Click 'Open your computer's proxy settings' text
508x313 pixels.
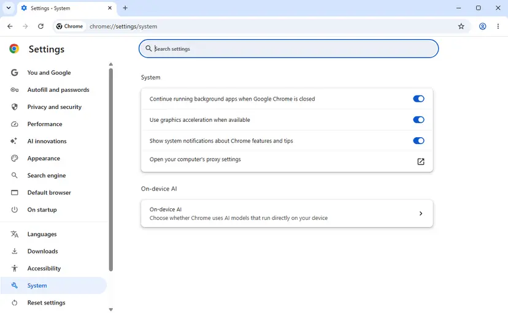click(x=195, y=159)
